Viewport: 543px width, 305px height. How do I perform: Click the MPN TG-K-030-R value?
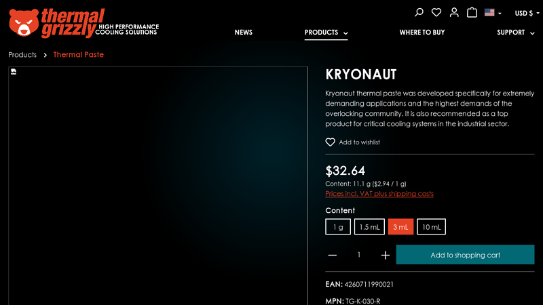362,301
